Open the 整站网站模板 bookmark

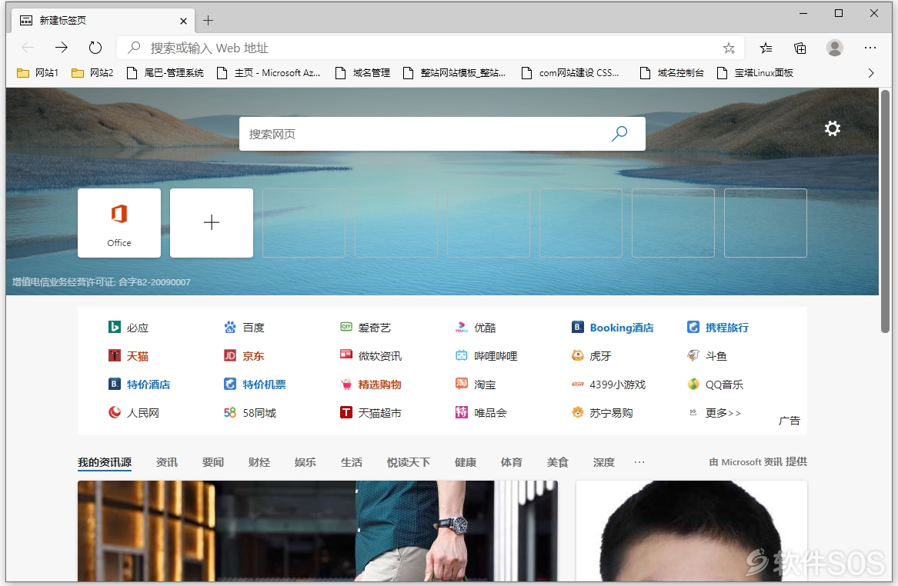[x=455, y=73]
